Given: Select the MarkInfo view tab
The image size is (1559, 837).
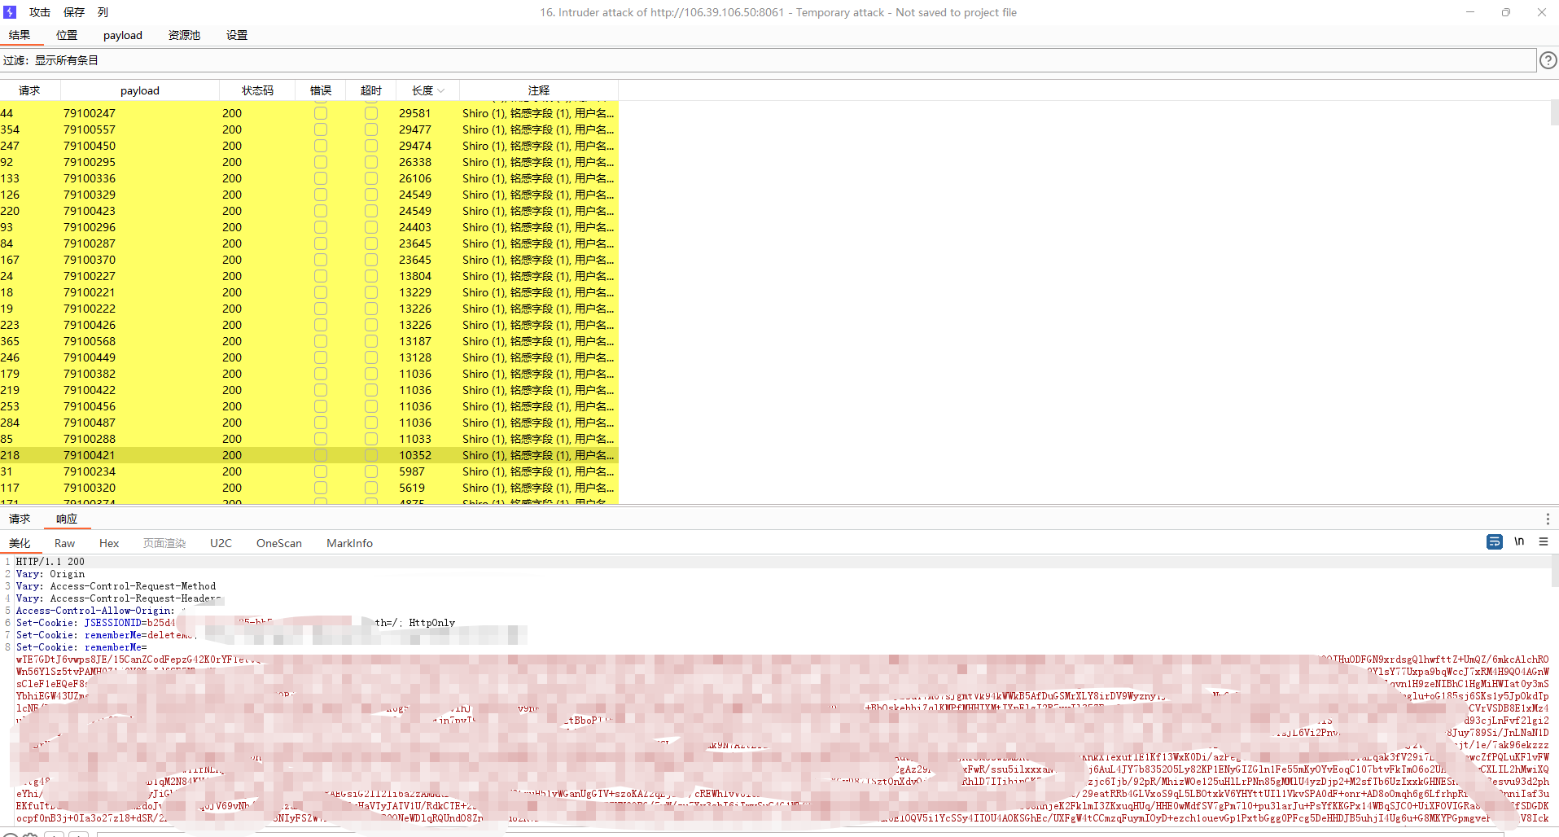Looking at the screenshot, I should (x=349, y=543).
